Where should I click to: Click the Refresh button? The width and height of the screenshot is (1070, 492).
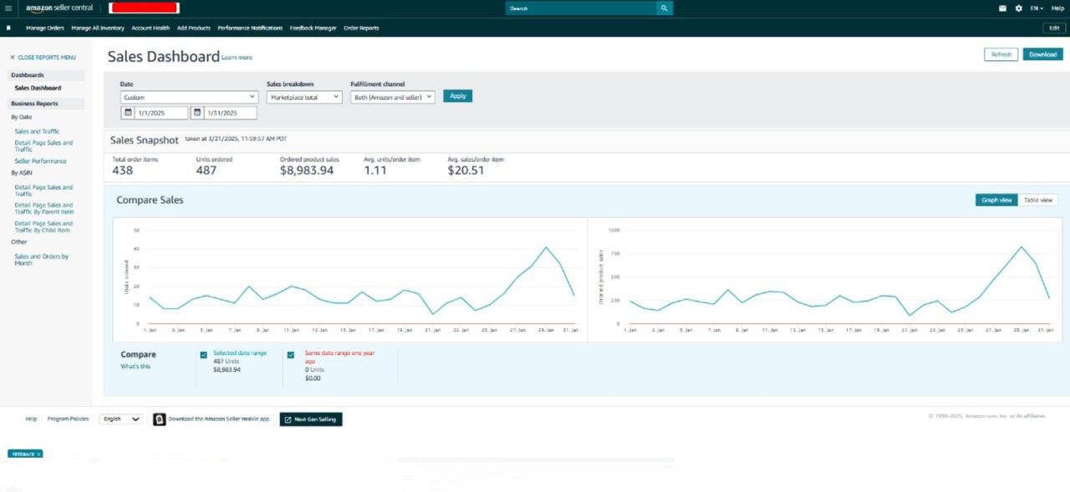[1001, 54]
